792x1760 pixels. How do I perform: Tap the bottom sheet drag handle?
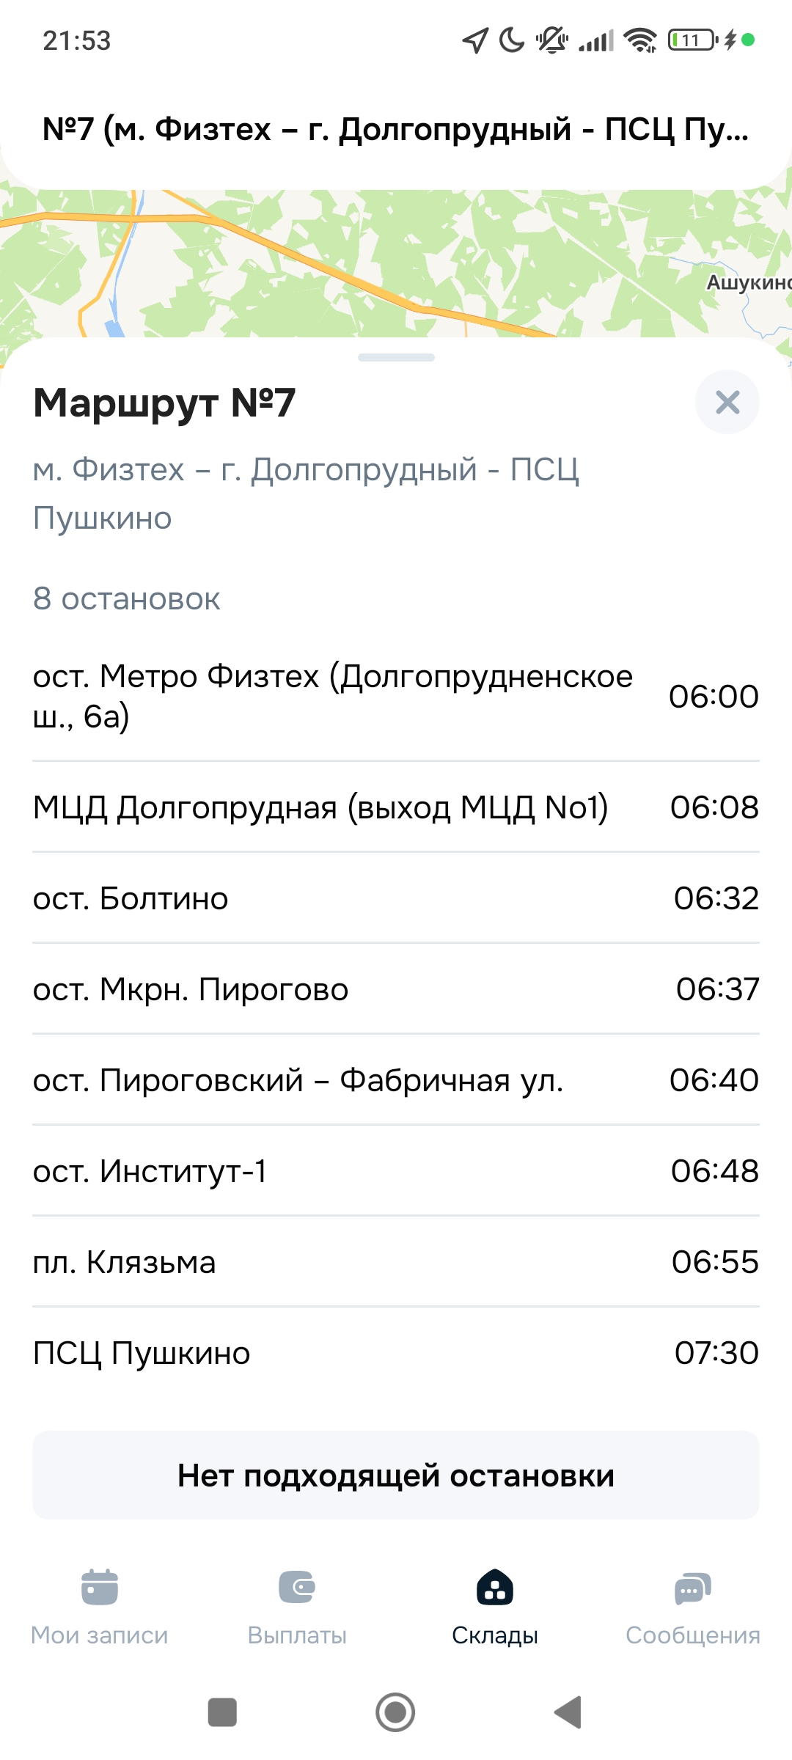click(396, 357)
